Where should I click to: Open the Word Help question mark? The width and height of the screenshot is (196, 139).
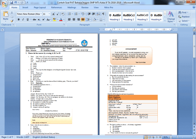coord(194,7)
